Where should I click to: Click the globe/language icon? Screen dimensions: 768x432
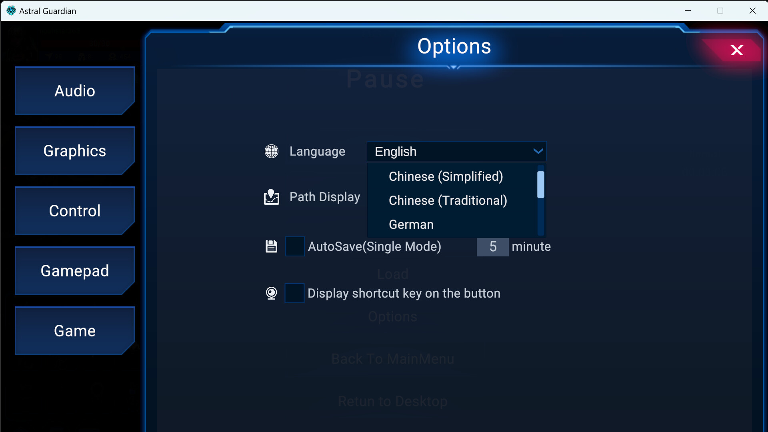click(x=272, y=151)
